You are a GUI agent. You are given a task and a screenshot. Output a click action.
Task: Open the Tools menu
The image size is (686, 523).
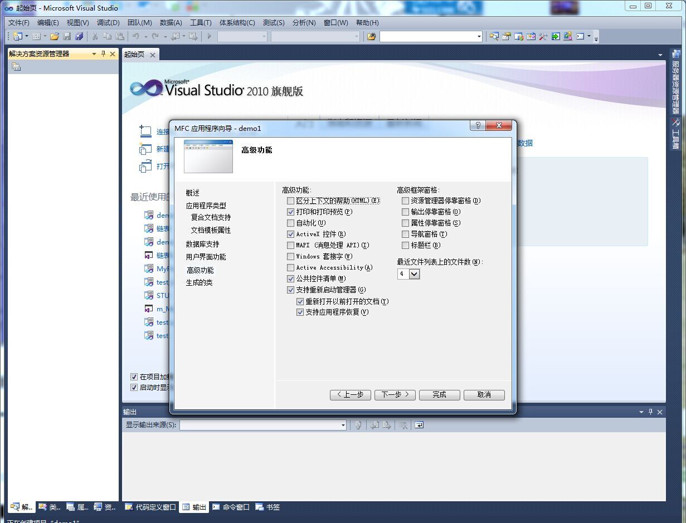[x=201, y=23]
